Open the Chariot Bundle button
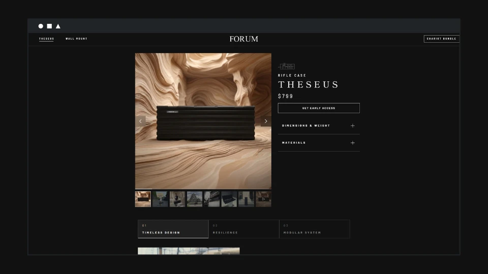The width and height of the screenshot is (488, 274). click(441, 39)
